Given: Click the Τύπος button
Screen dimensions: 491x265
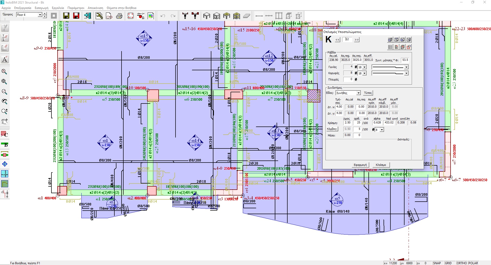Looking at the screenshot, I should coord(368,93).
